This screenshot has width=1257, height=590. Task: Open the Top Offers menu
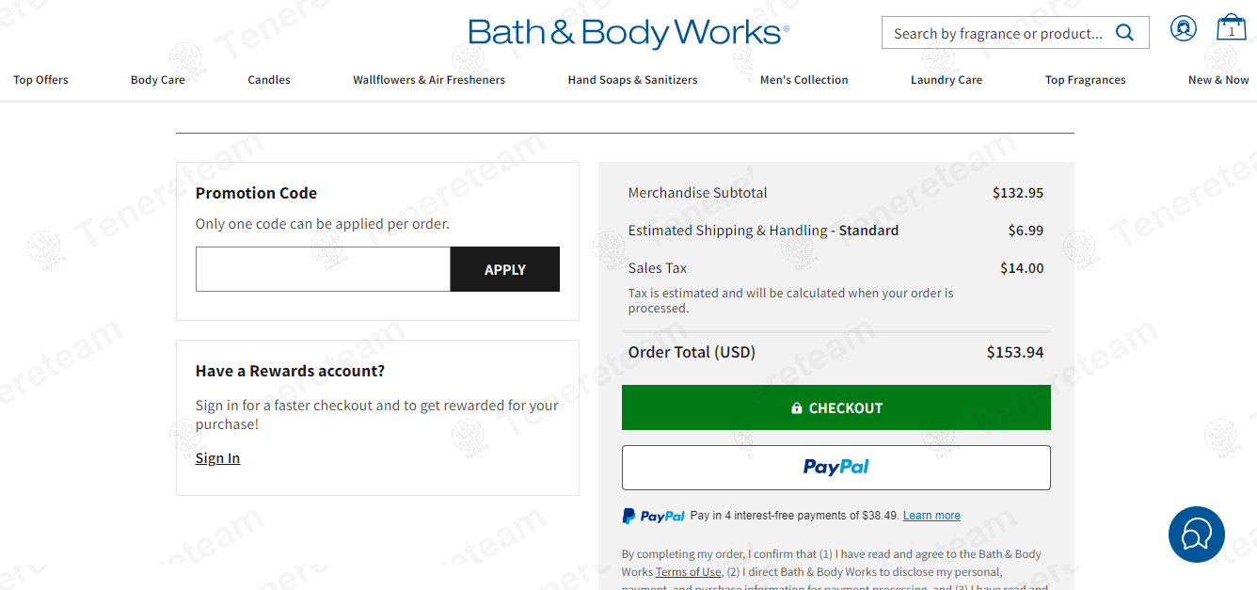click(x=40, y=80)
